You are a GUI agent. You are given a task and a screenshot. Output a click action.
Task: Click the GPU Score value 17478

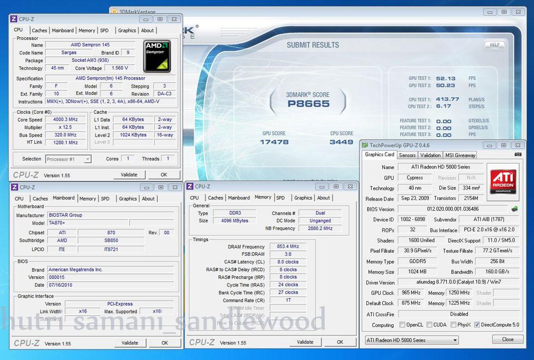[x=274, y=142]
